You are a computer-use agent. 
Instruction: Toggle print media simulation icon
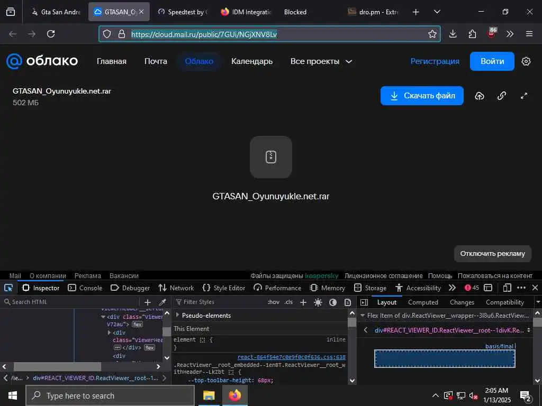point(347,302)
